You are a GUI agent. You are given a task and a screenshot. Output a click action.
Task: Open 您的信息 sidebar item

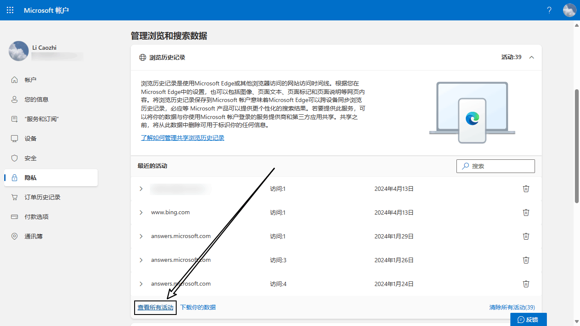point(51,99)
